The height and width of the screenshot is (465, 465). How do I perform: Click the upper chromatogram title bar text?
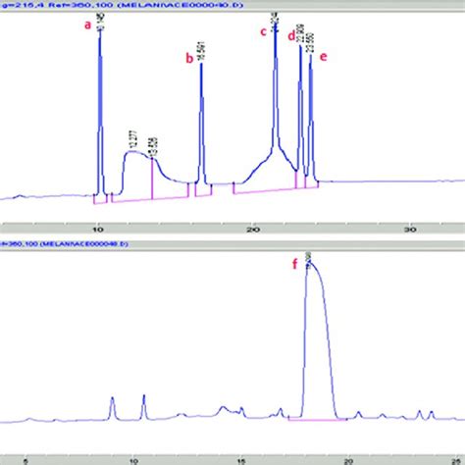(122, 5)
